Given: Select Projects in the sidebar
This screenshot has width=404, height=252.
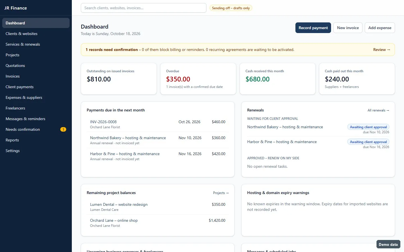Looking at the screenshot, I should (36, 55).
